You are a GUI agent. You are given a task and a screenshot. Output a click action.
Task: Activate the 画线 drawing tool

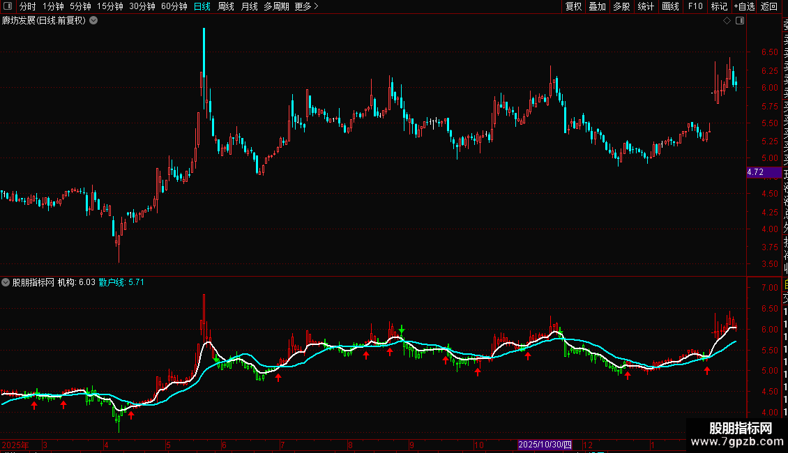tap(670, 6)
